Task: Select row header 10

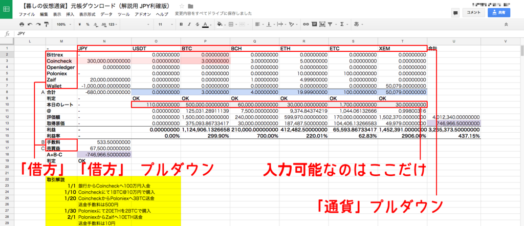Action: pyautogui.click(x=6, y=105)
